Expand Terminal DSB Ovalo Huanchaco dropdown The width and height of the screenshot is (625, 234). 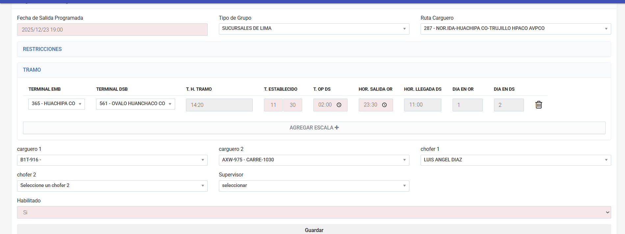coord(135,104)
